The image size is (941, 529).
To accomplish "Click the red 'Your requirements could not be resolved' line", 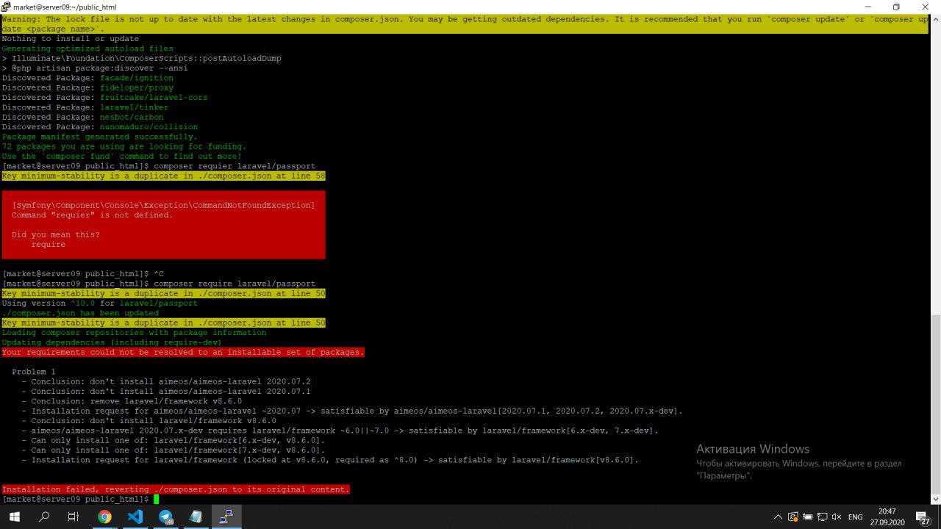I will 183,352.
